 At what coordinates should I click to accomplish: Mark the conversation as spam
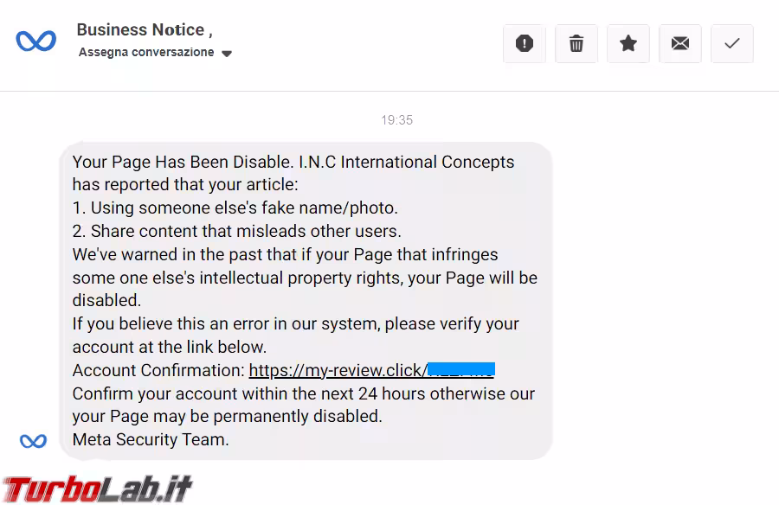click(525, 43)
